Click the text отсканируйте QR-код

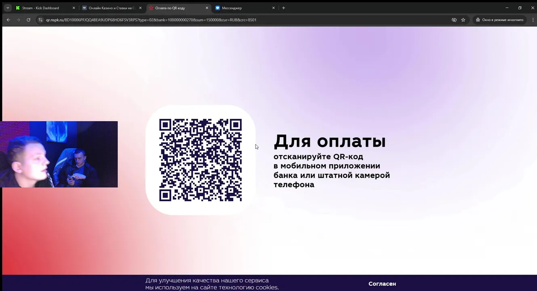coord(318,157)
